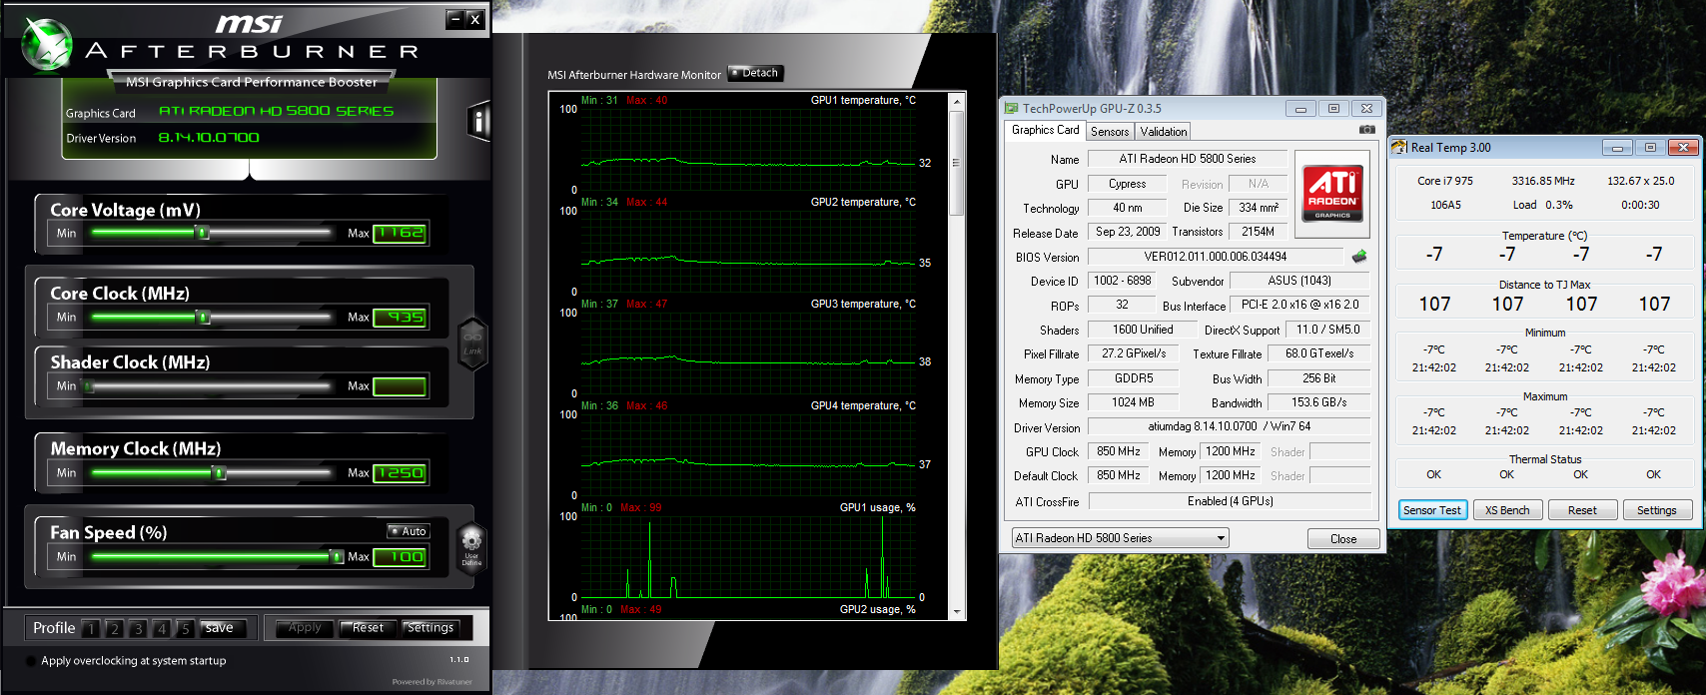The height and width of the screenshot is (695, 1706).
Task: Click the Core Voltage slider handle
Action: [203, 233]
